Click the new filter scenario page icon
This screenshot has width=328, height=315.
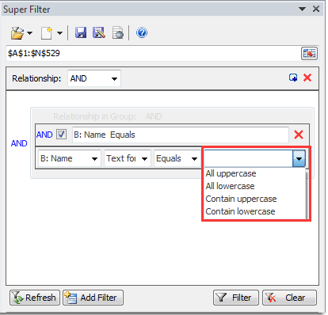click(47, 33)
